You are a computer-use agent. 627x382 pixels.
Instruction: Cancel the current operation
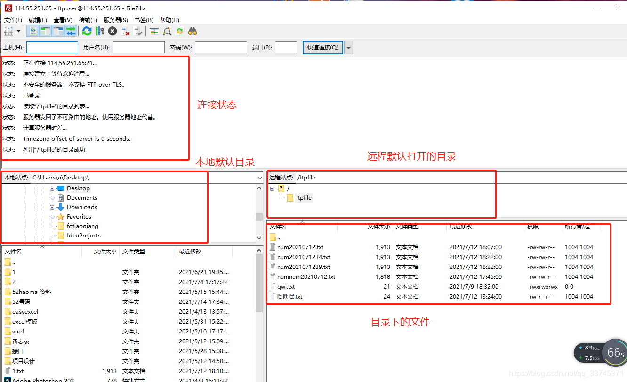point(113,31)
